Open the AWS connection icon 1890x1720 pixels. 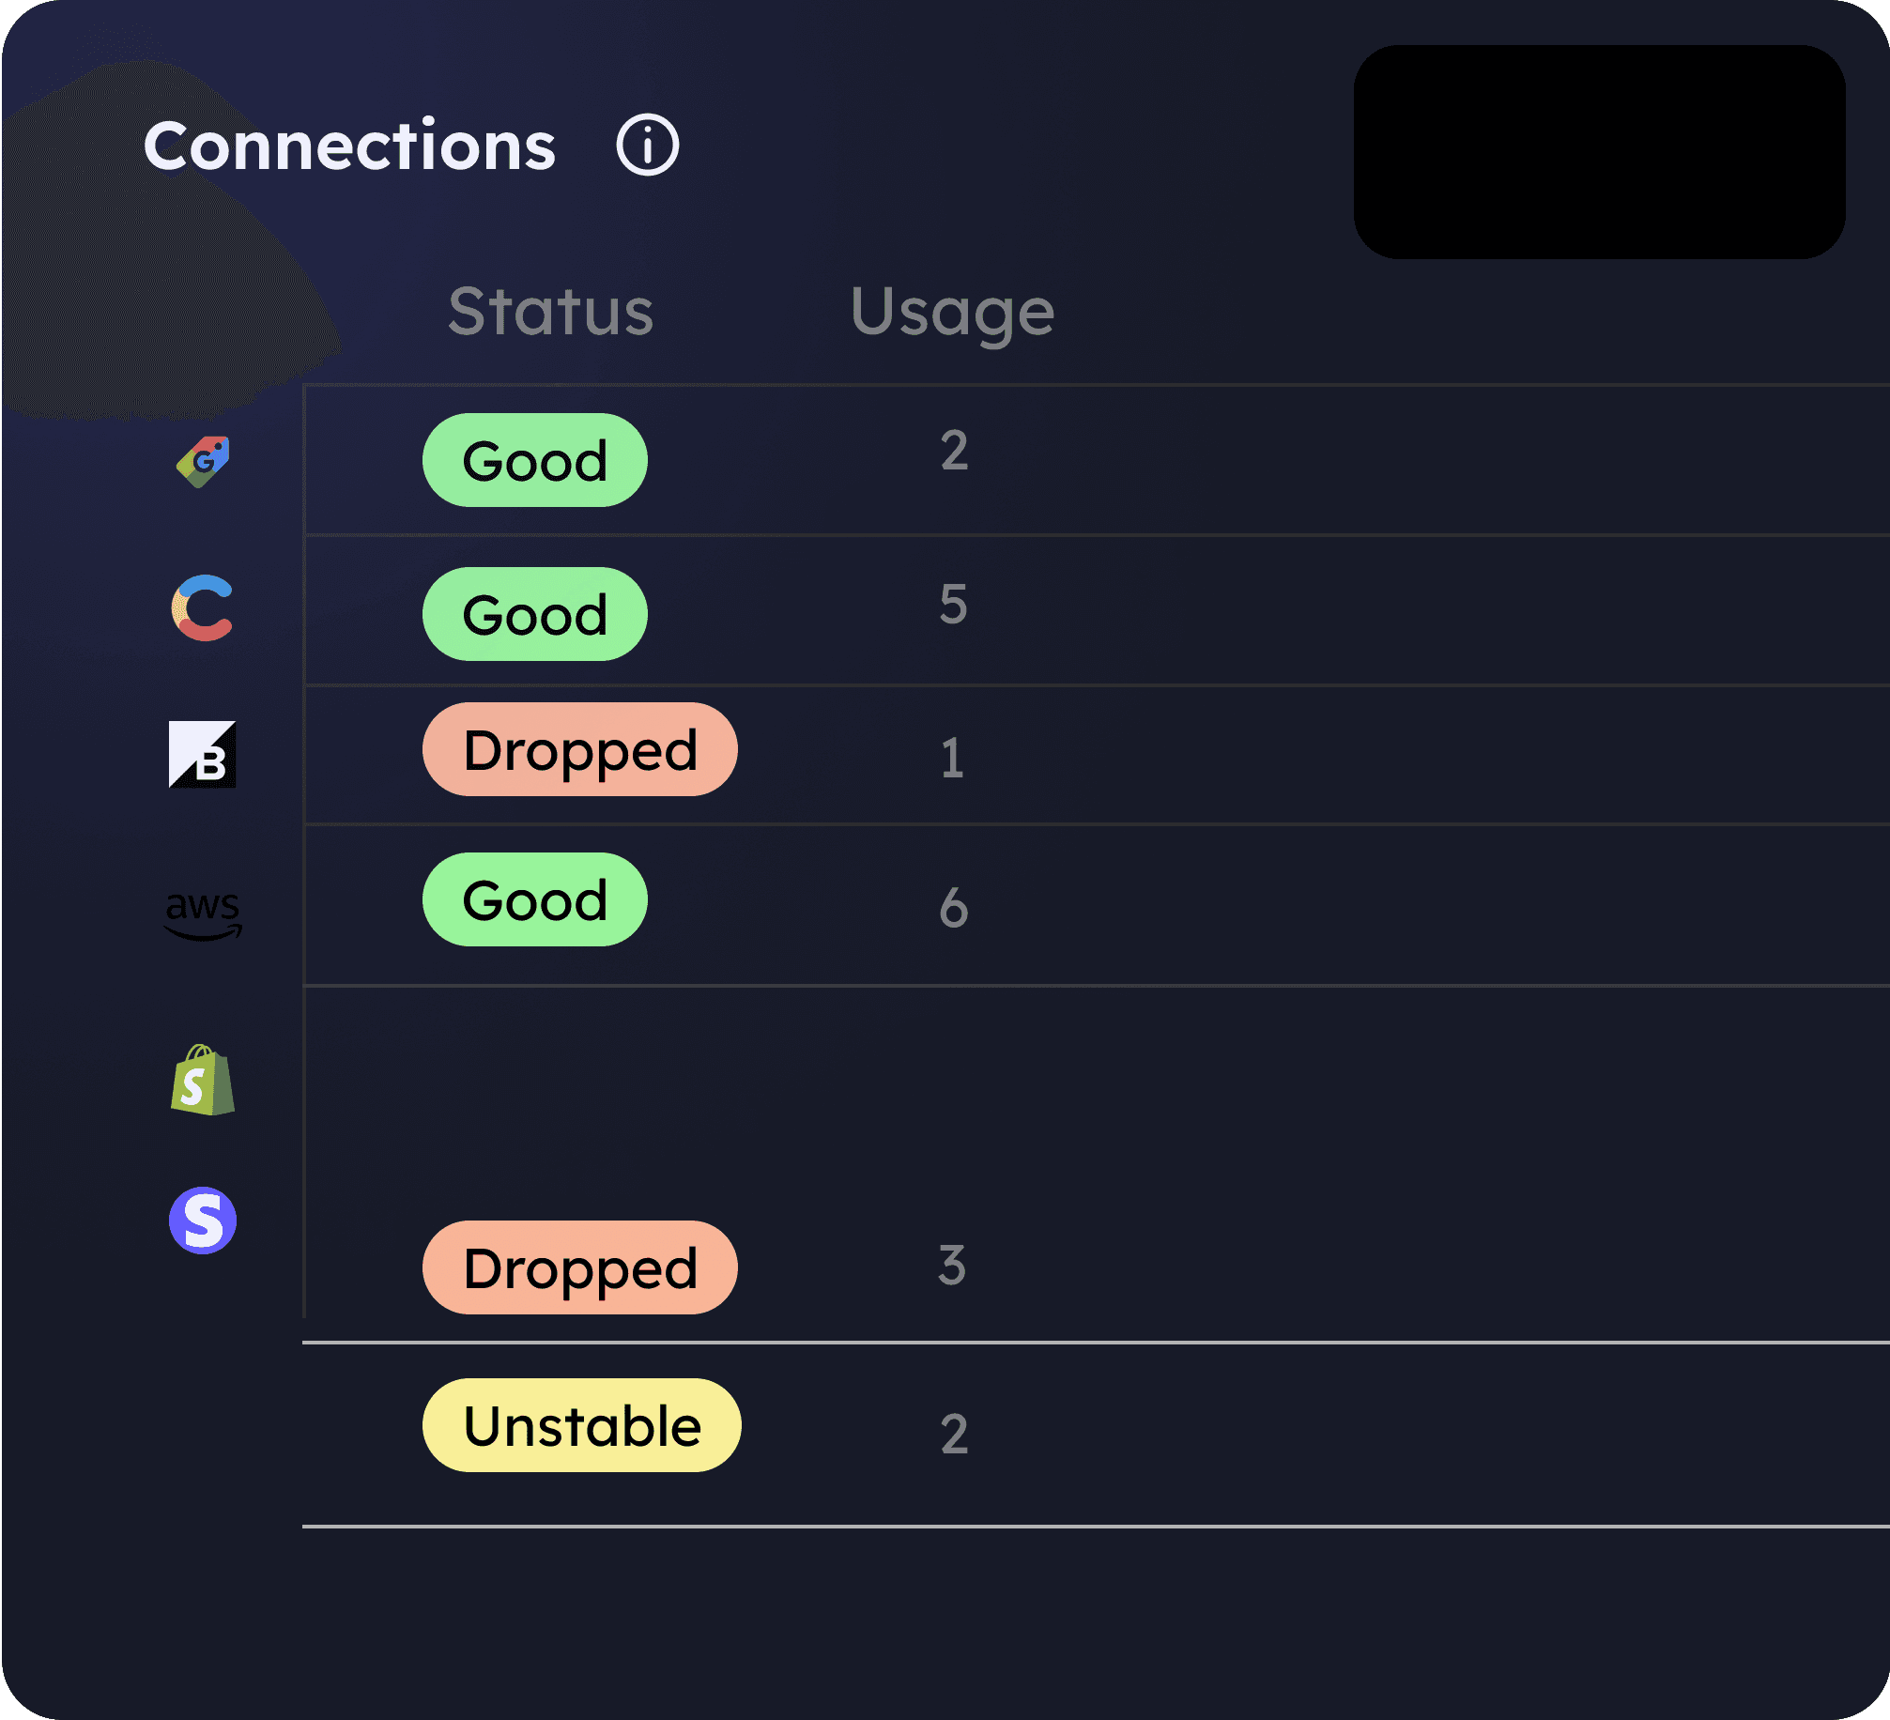click(x=203, y=914)
